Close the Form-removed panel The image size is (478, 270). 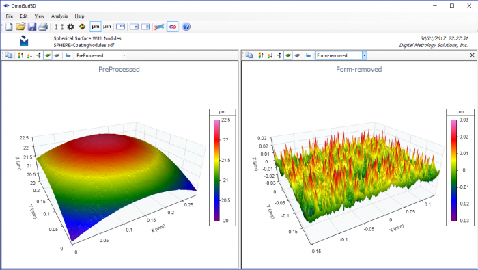coord(472,55)
